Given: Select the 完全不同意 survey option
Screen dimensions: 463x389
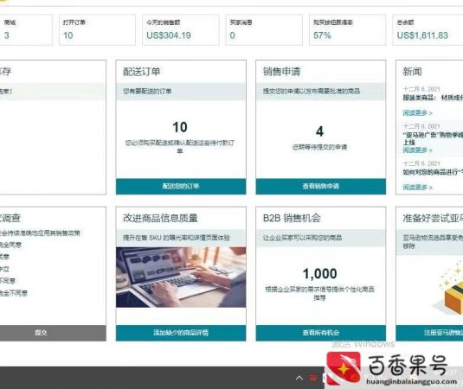Looking at the screenshot, I should [x=14, y=293].
